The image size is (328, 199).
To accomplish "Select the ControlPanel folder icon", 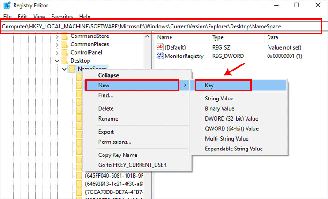I will pyautogui.click(x=65, y=53).
